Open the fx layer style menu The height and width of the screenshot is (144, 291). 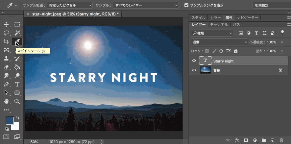click(237, 140)
